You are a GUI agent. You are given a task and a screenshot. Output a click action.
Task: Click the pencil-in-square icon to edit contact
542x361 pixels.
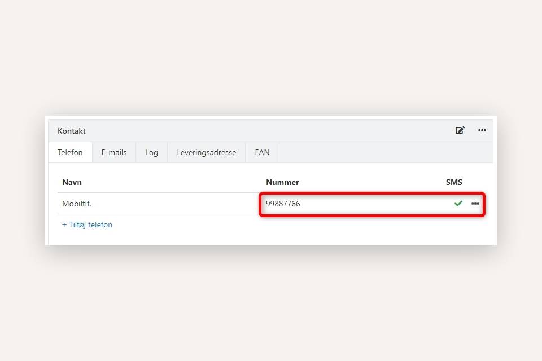460,130
